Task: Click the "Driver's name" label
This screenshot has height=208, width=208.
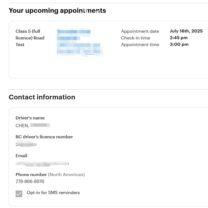Action: (30, 118)
